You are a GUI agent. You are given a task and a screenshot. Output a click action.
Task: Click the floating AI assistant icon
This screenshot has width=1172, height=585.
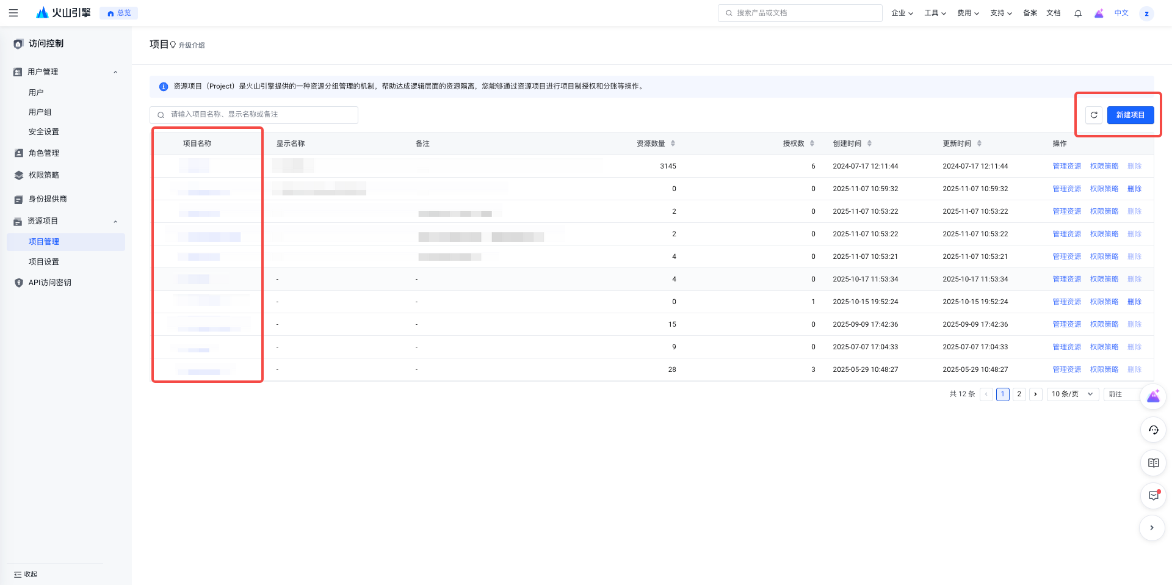pyautogui.click(x=1153, y=396)
